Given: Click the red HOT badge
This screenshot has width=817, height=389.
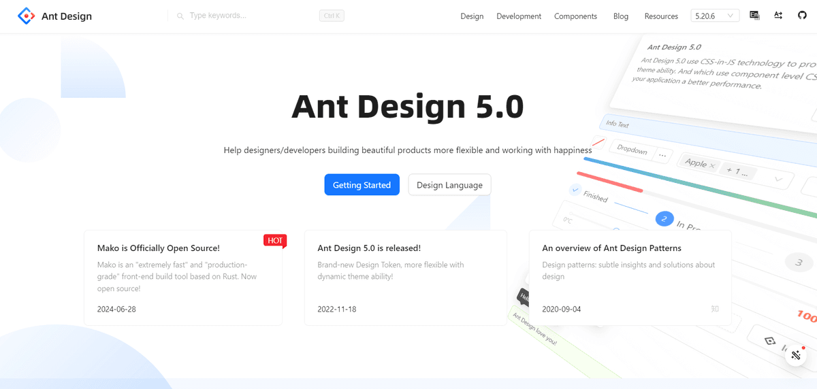Looking at the screenshot, I should coord(275,240).
